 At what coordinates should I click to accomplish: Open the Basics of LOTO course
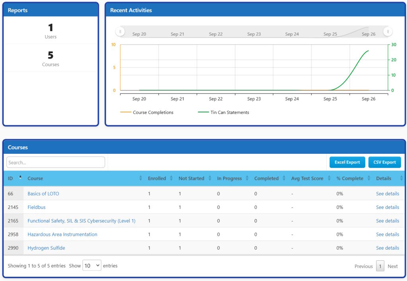pyautogui.click(x=43, y=194)
